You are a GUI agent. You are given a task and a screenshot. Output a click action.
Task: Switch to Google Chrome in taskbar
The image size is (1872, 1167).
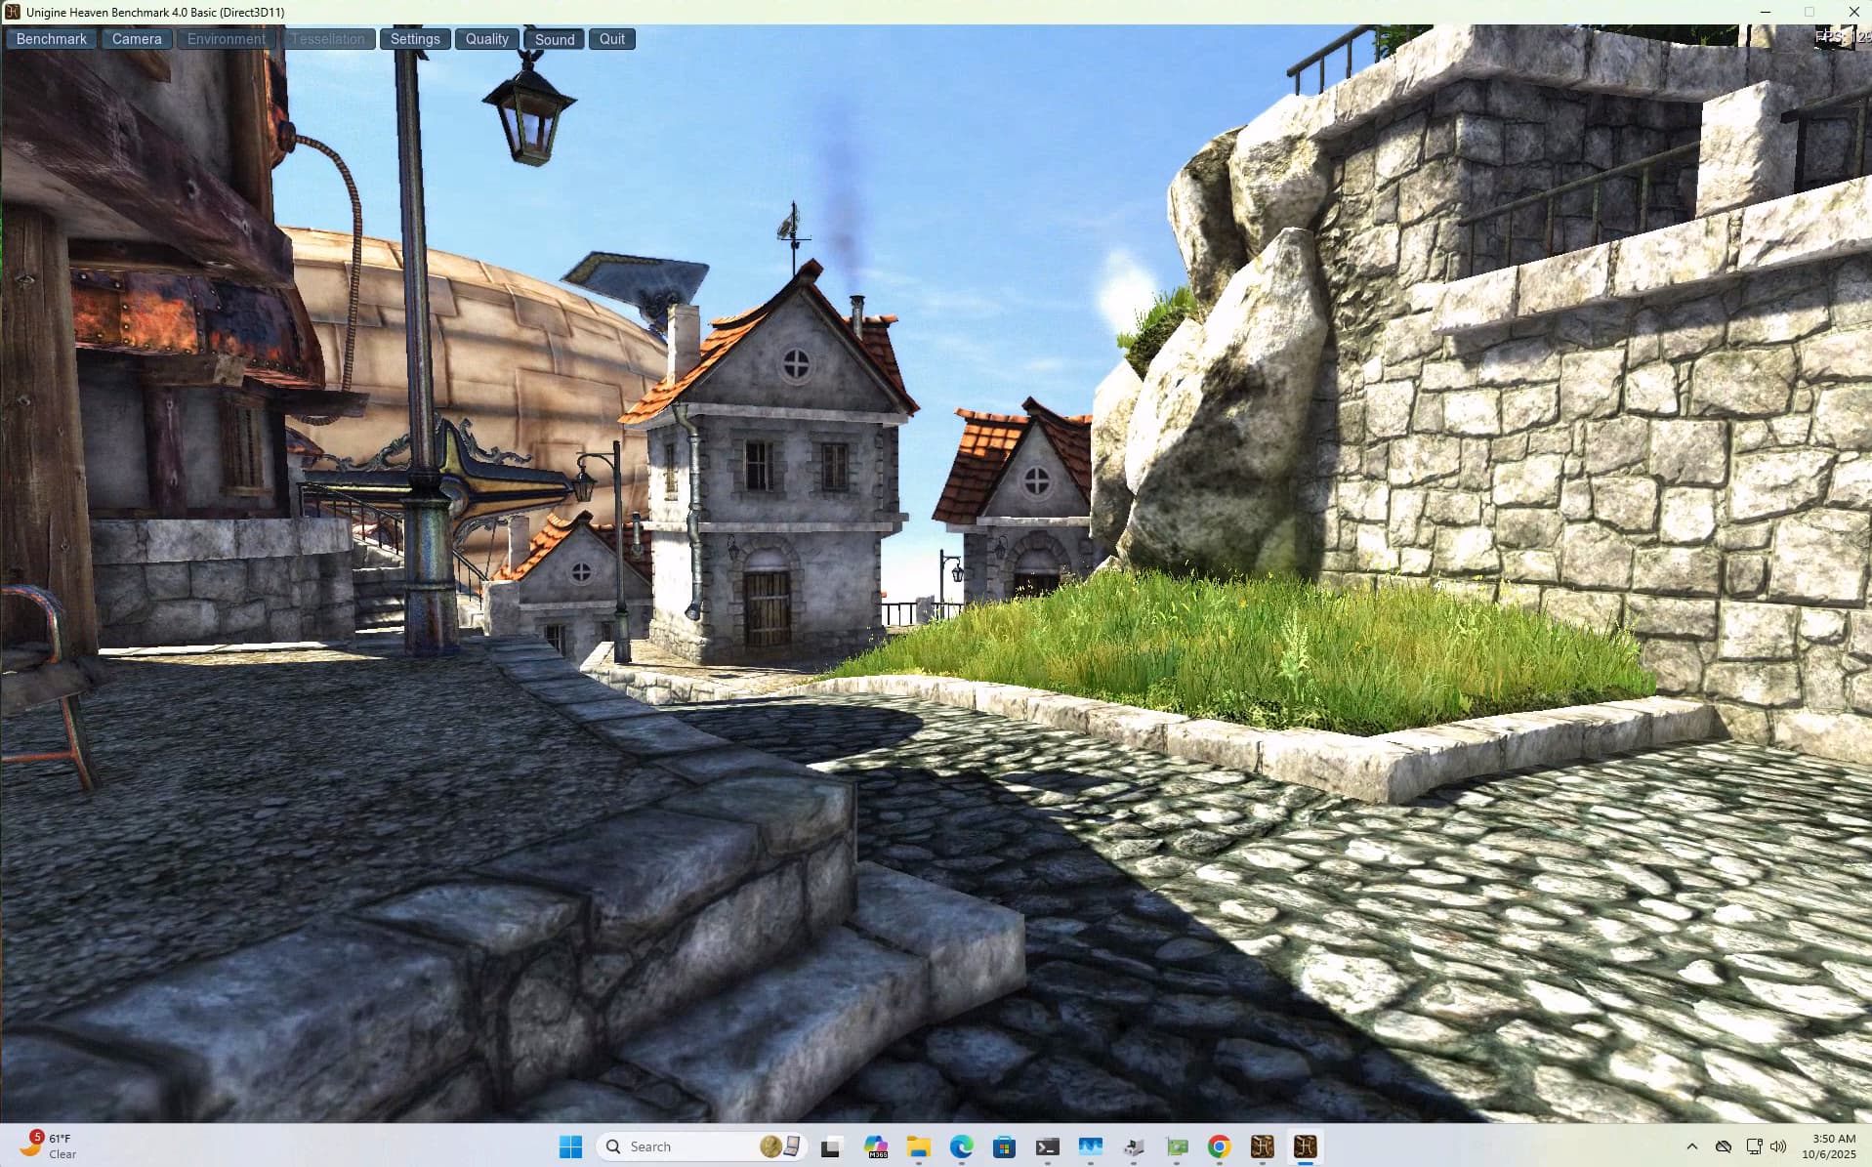tap(1219, 1146)
